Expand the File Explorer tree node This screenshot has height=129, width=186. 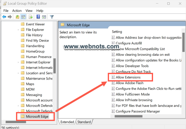point(18,30)
